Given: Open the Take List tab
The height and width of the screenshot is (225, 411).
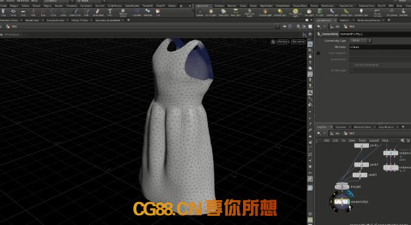Looking at the screenshot, I should click(x=344, y=20).
